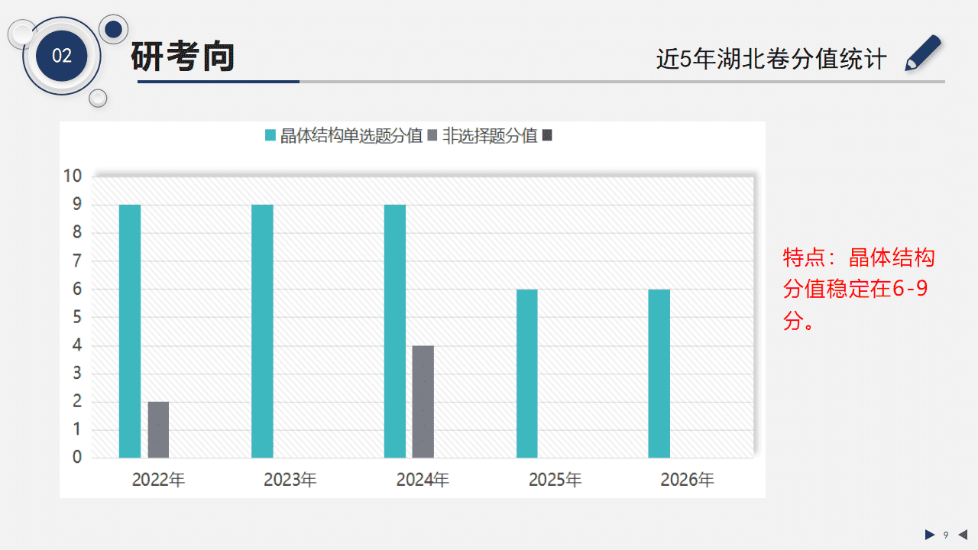Click the slide title 研考向
The height and width of the screenshot is (550, 978).
pos(183,57)
